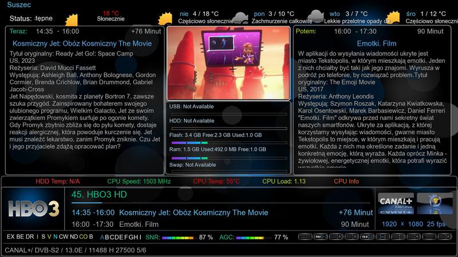
Task: Click the sun icon for current 18 °C weather
Action: (72, 20)
